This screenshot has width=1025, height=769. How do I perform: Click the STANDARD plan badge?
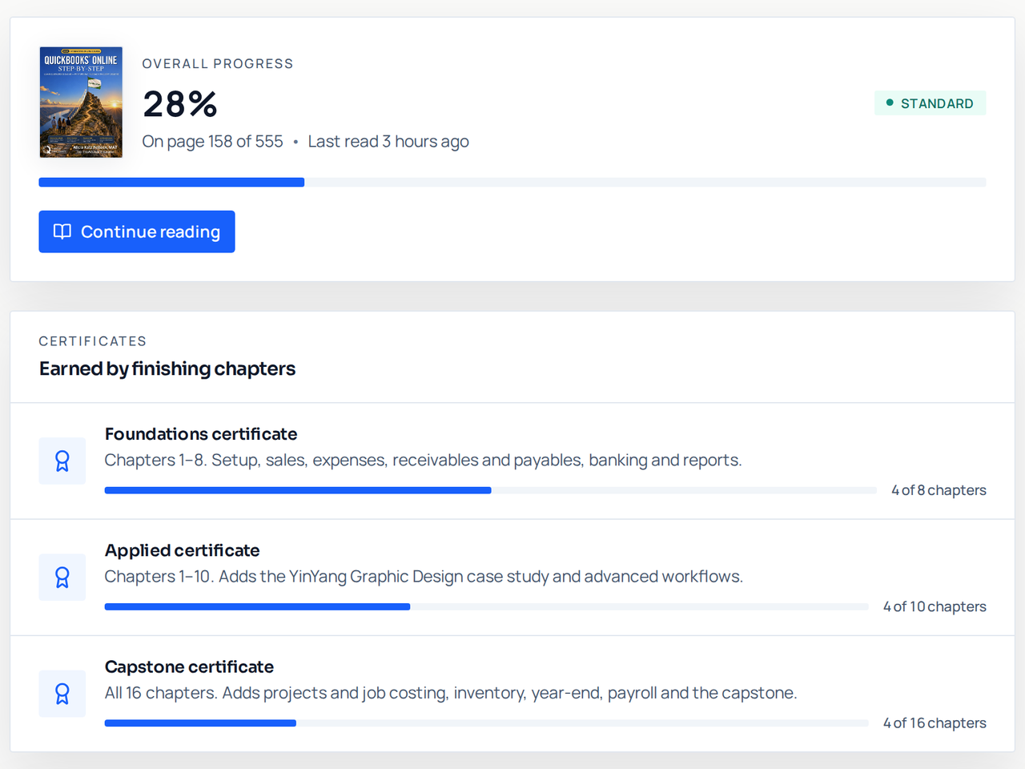point(930,103)
